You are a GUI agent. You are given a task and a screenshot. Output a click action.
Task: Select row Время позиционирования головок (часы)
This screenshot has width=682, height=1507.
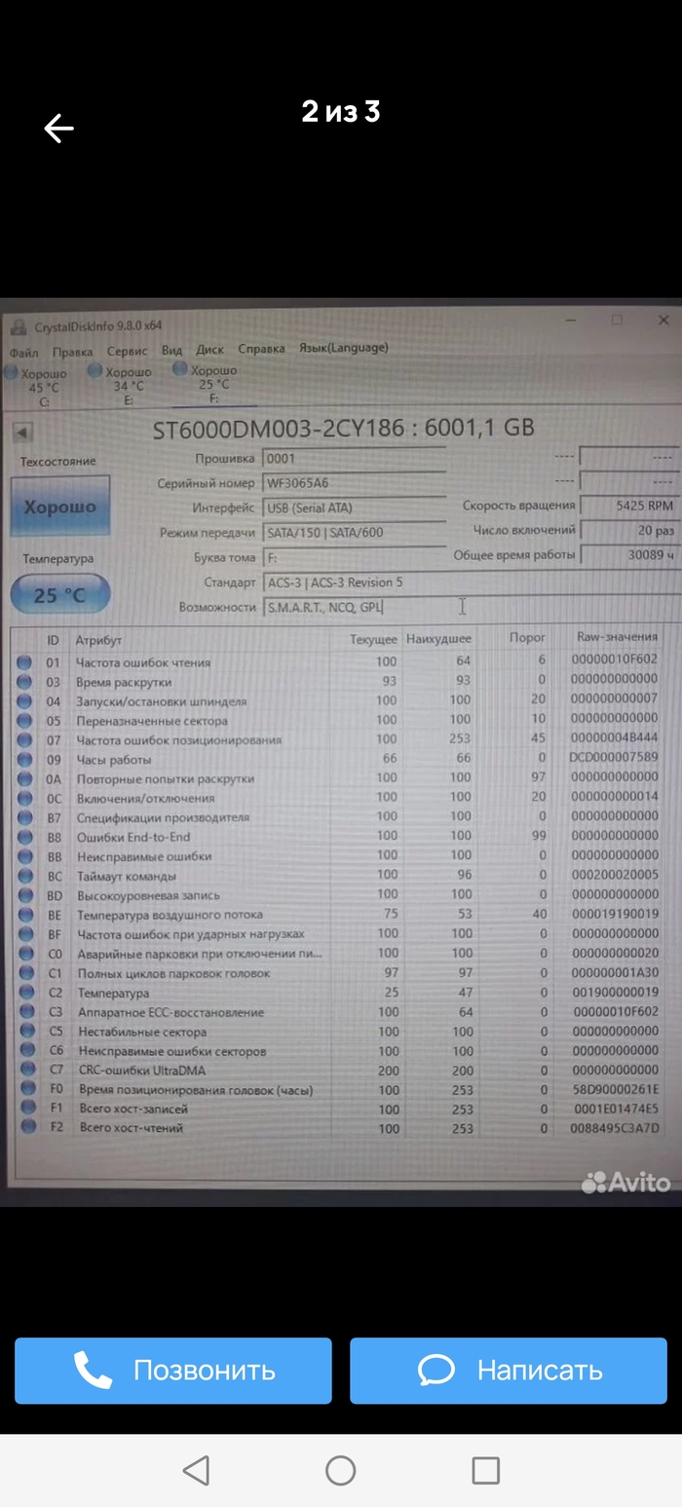343,1089
